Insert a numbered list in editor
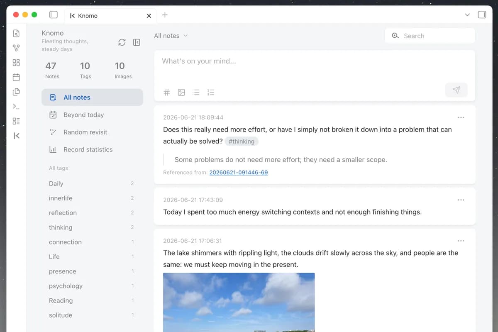Screen dimensions: 498x332 tap(211, 93)
